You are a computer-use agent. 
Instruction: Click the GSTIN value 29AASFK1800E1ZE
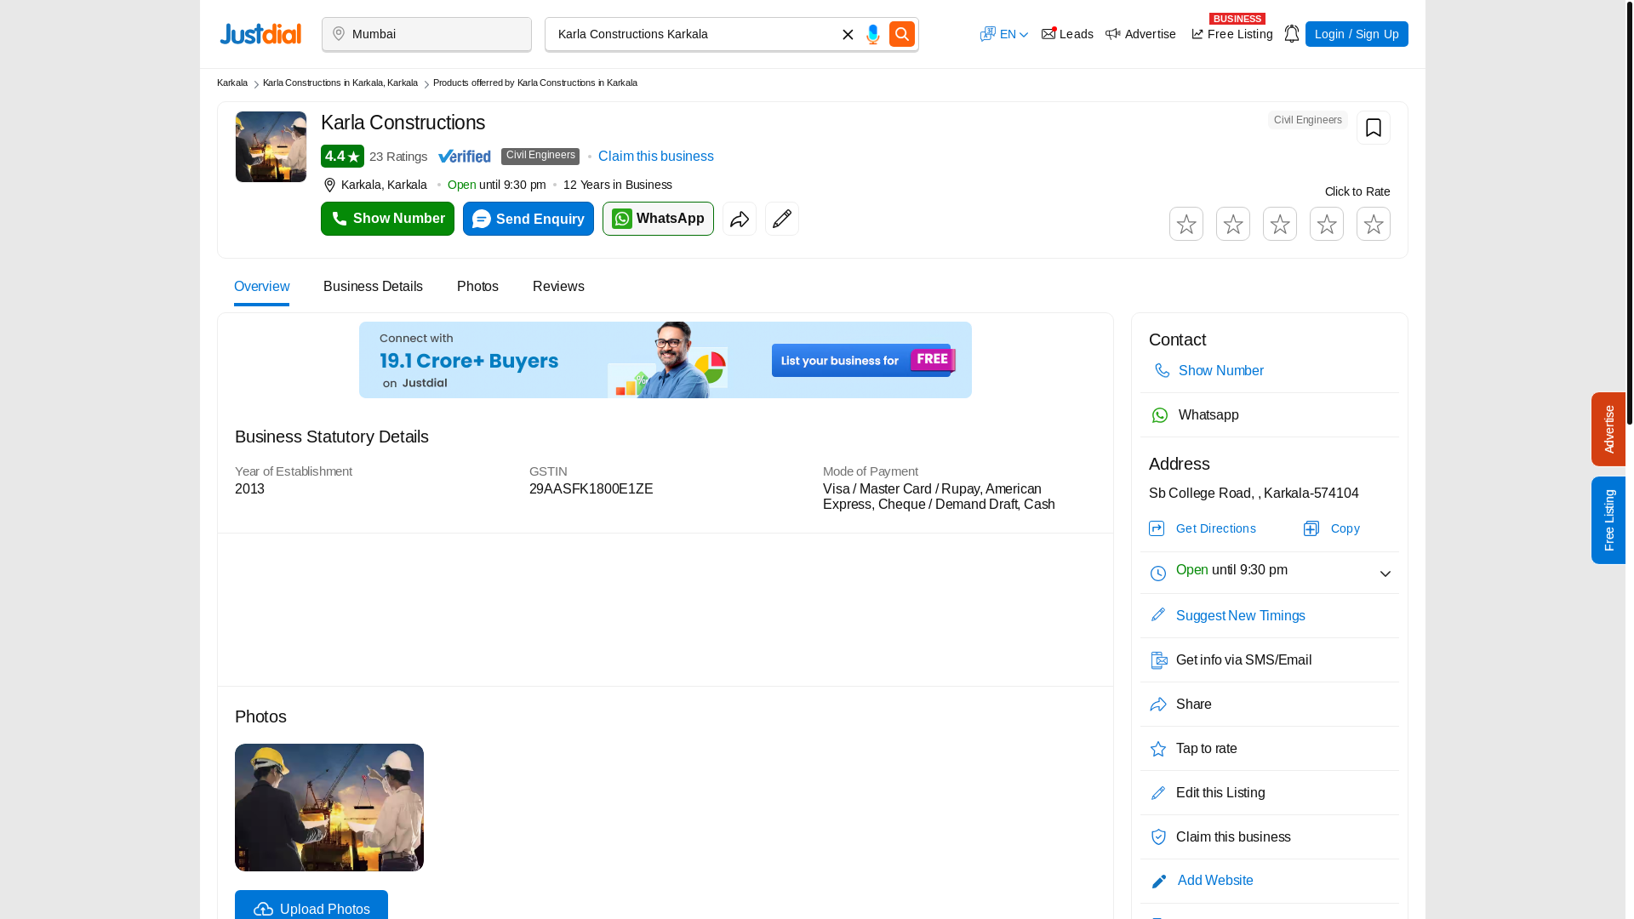pos(591,489)
